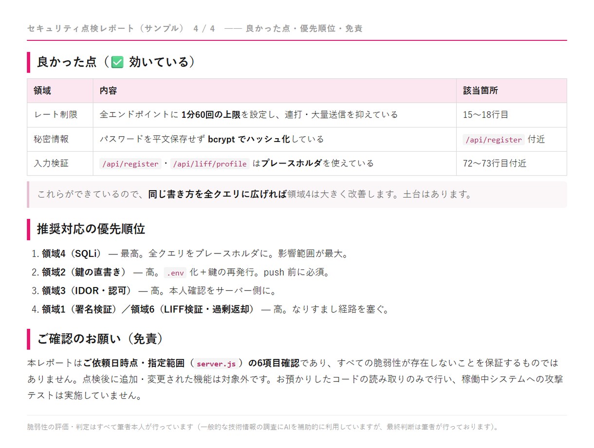This screenshot has height=448, width=594.
Task: Click the footer note starting '脆弱性の評価・判定'
Action: 263,427
